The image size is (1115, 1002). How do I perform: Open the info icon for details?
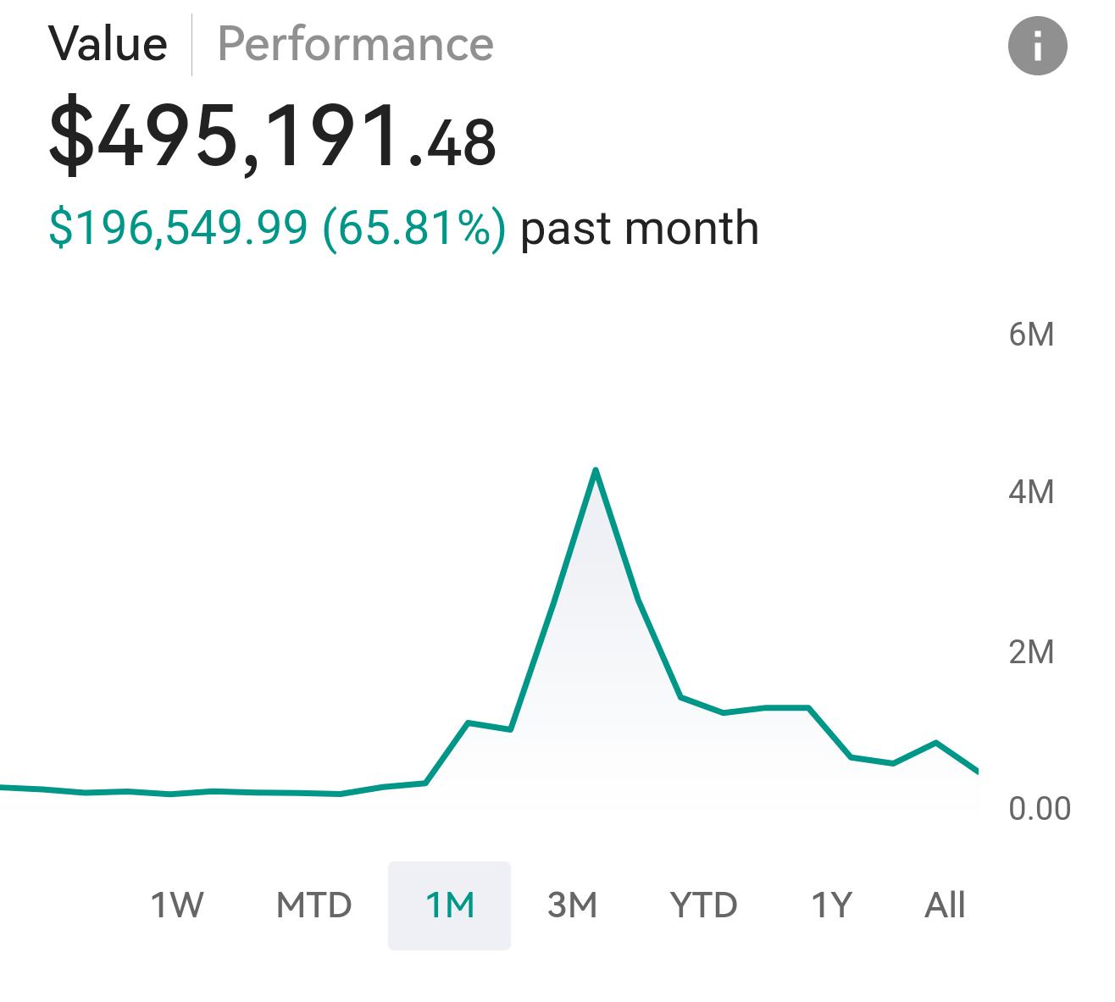(1037, 45)
